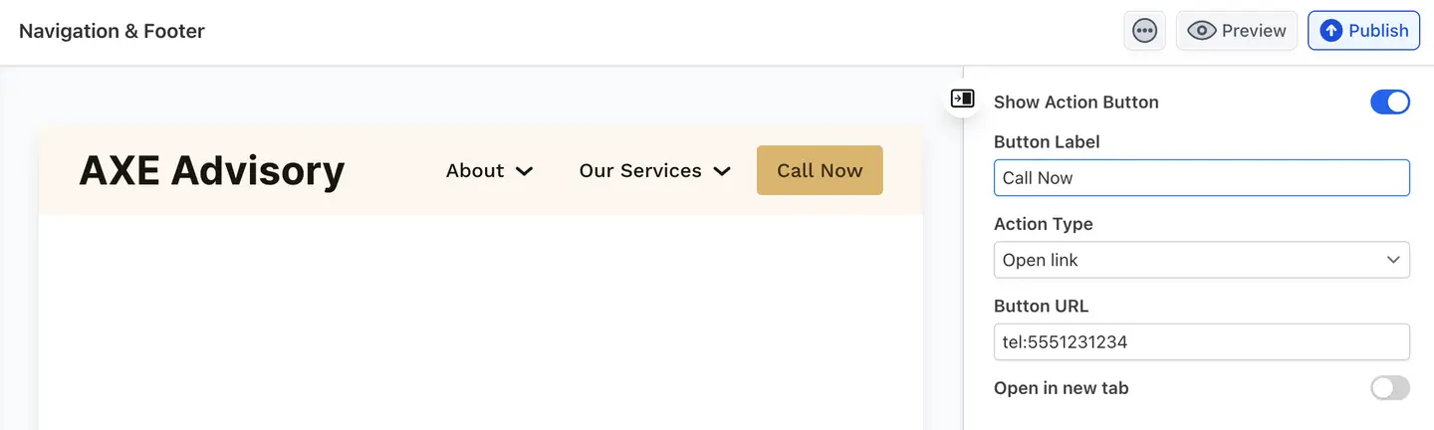Viewport: 1434px width, 430px height.
Task: Expand the Our Services navigation menu
Action: click(x=640, y=171)
